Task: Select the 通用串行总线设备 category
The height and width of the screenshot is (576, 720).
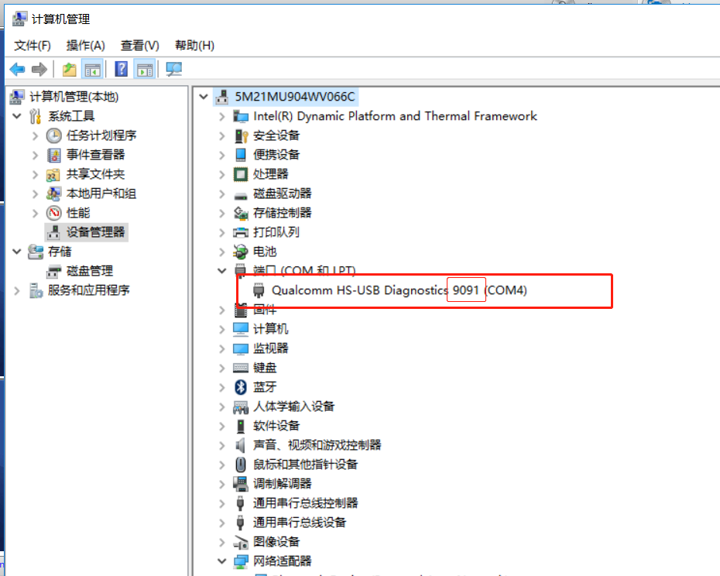Action: [300, 523]
